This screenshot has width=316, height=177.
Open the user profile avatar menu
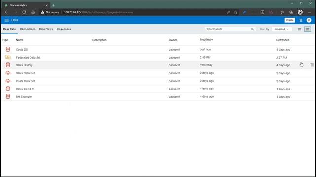pyautogui.click(x=309, y=20)
